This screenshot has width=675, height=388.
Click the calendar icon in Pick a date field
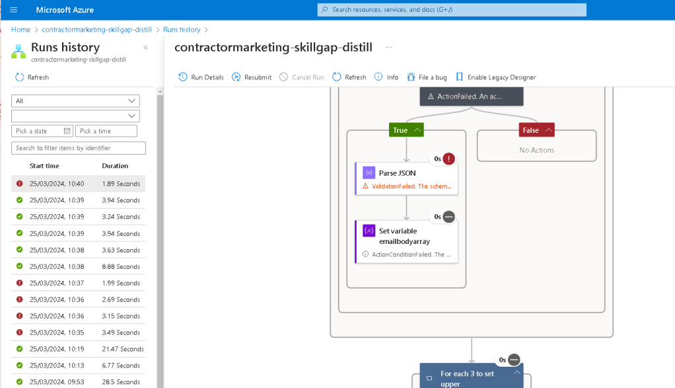click(x=67, y=131)
